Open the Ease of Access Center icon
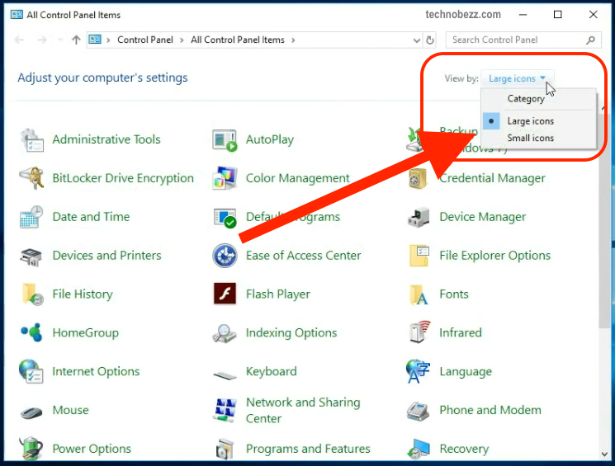The image size is (615, 466). click(225, 256)
